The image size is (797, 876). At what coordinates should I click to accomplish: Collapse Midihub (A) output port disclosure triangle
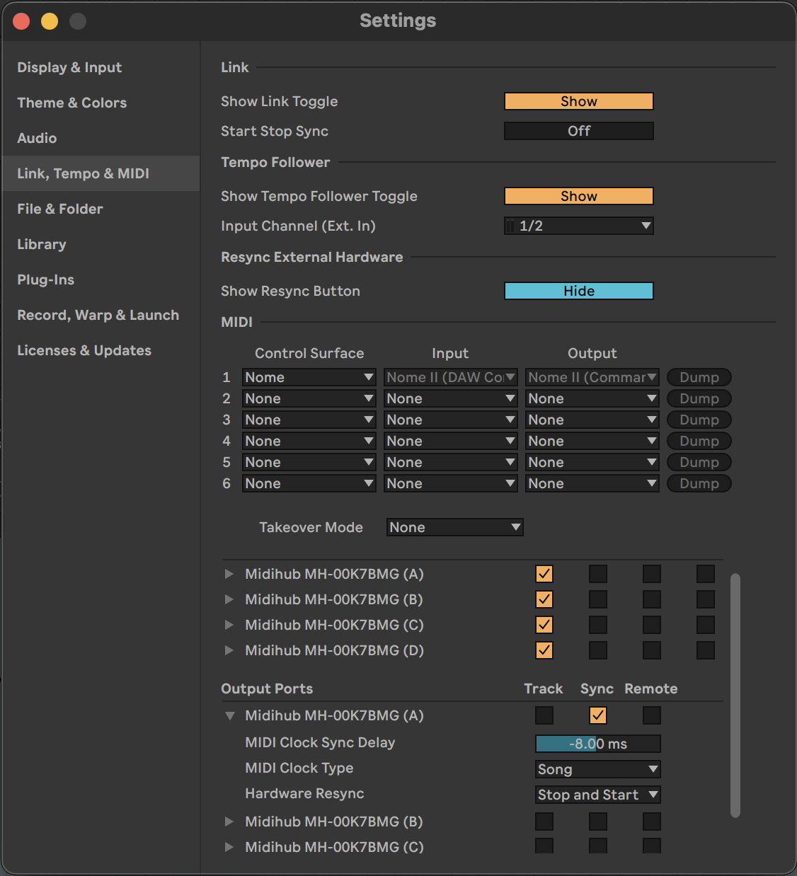click(x=229, y=716)
